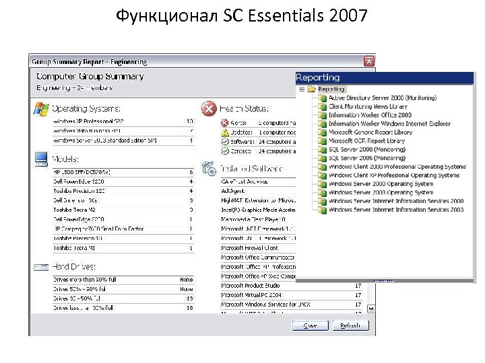Image resolution: width=485 pixels, height=363 pixels.
Task: Select SQL Server 2000 (Monitoring) entry
Action: point(367,149)
